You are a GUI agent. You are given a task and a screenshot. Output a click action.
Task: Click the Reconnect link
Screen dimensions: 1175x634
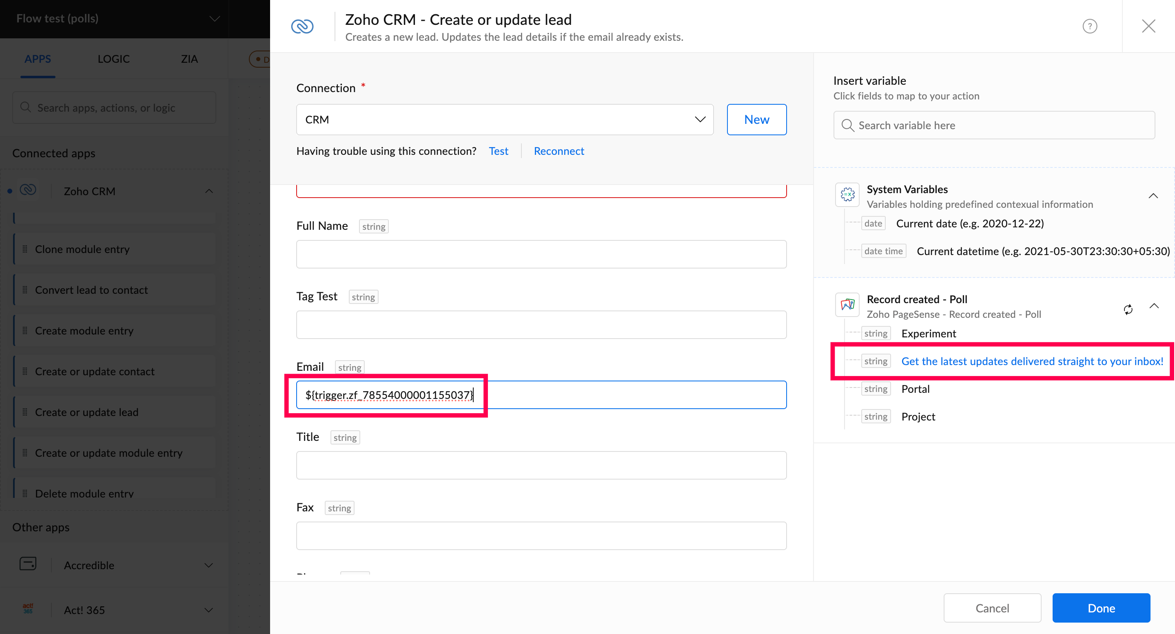coord(558,151)
